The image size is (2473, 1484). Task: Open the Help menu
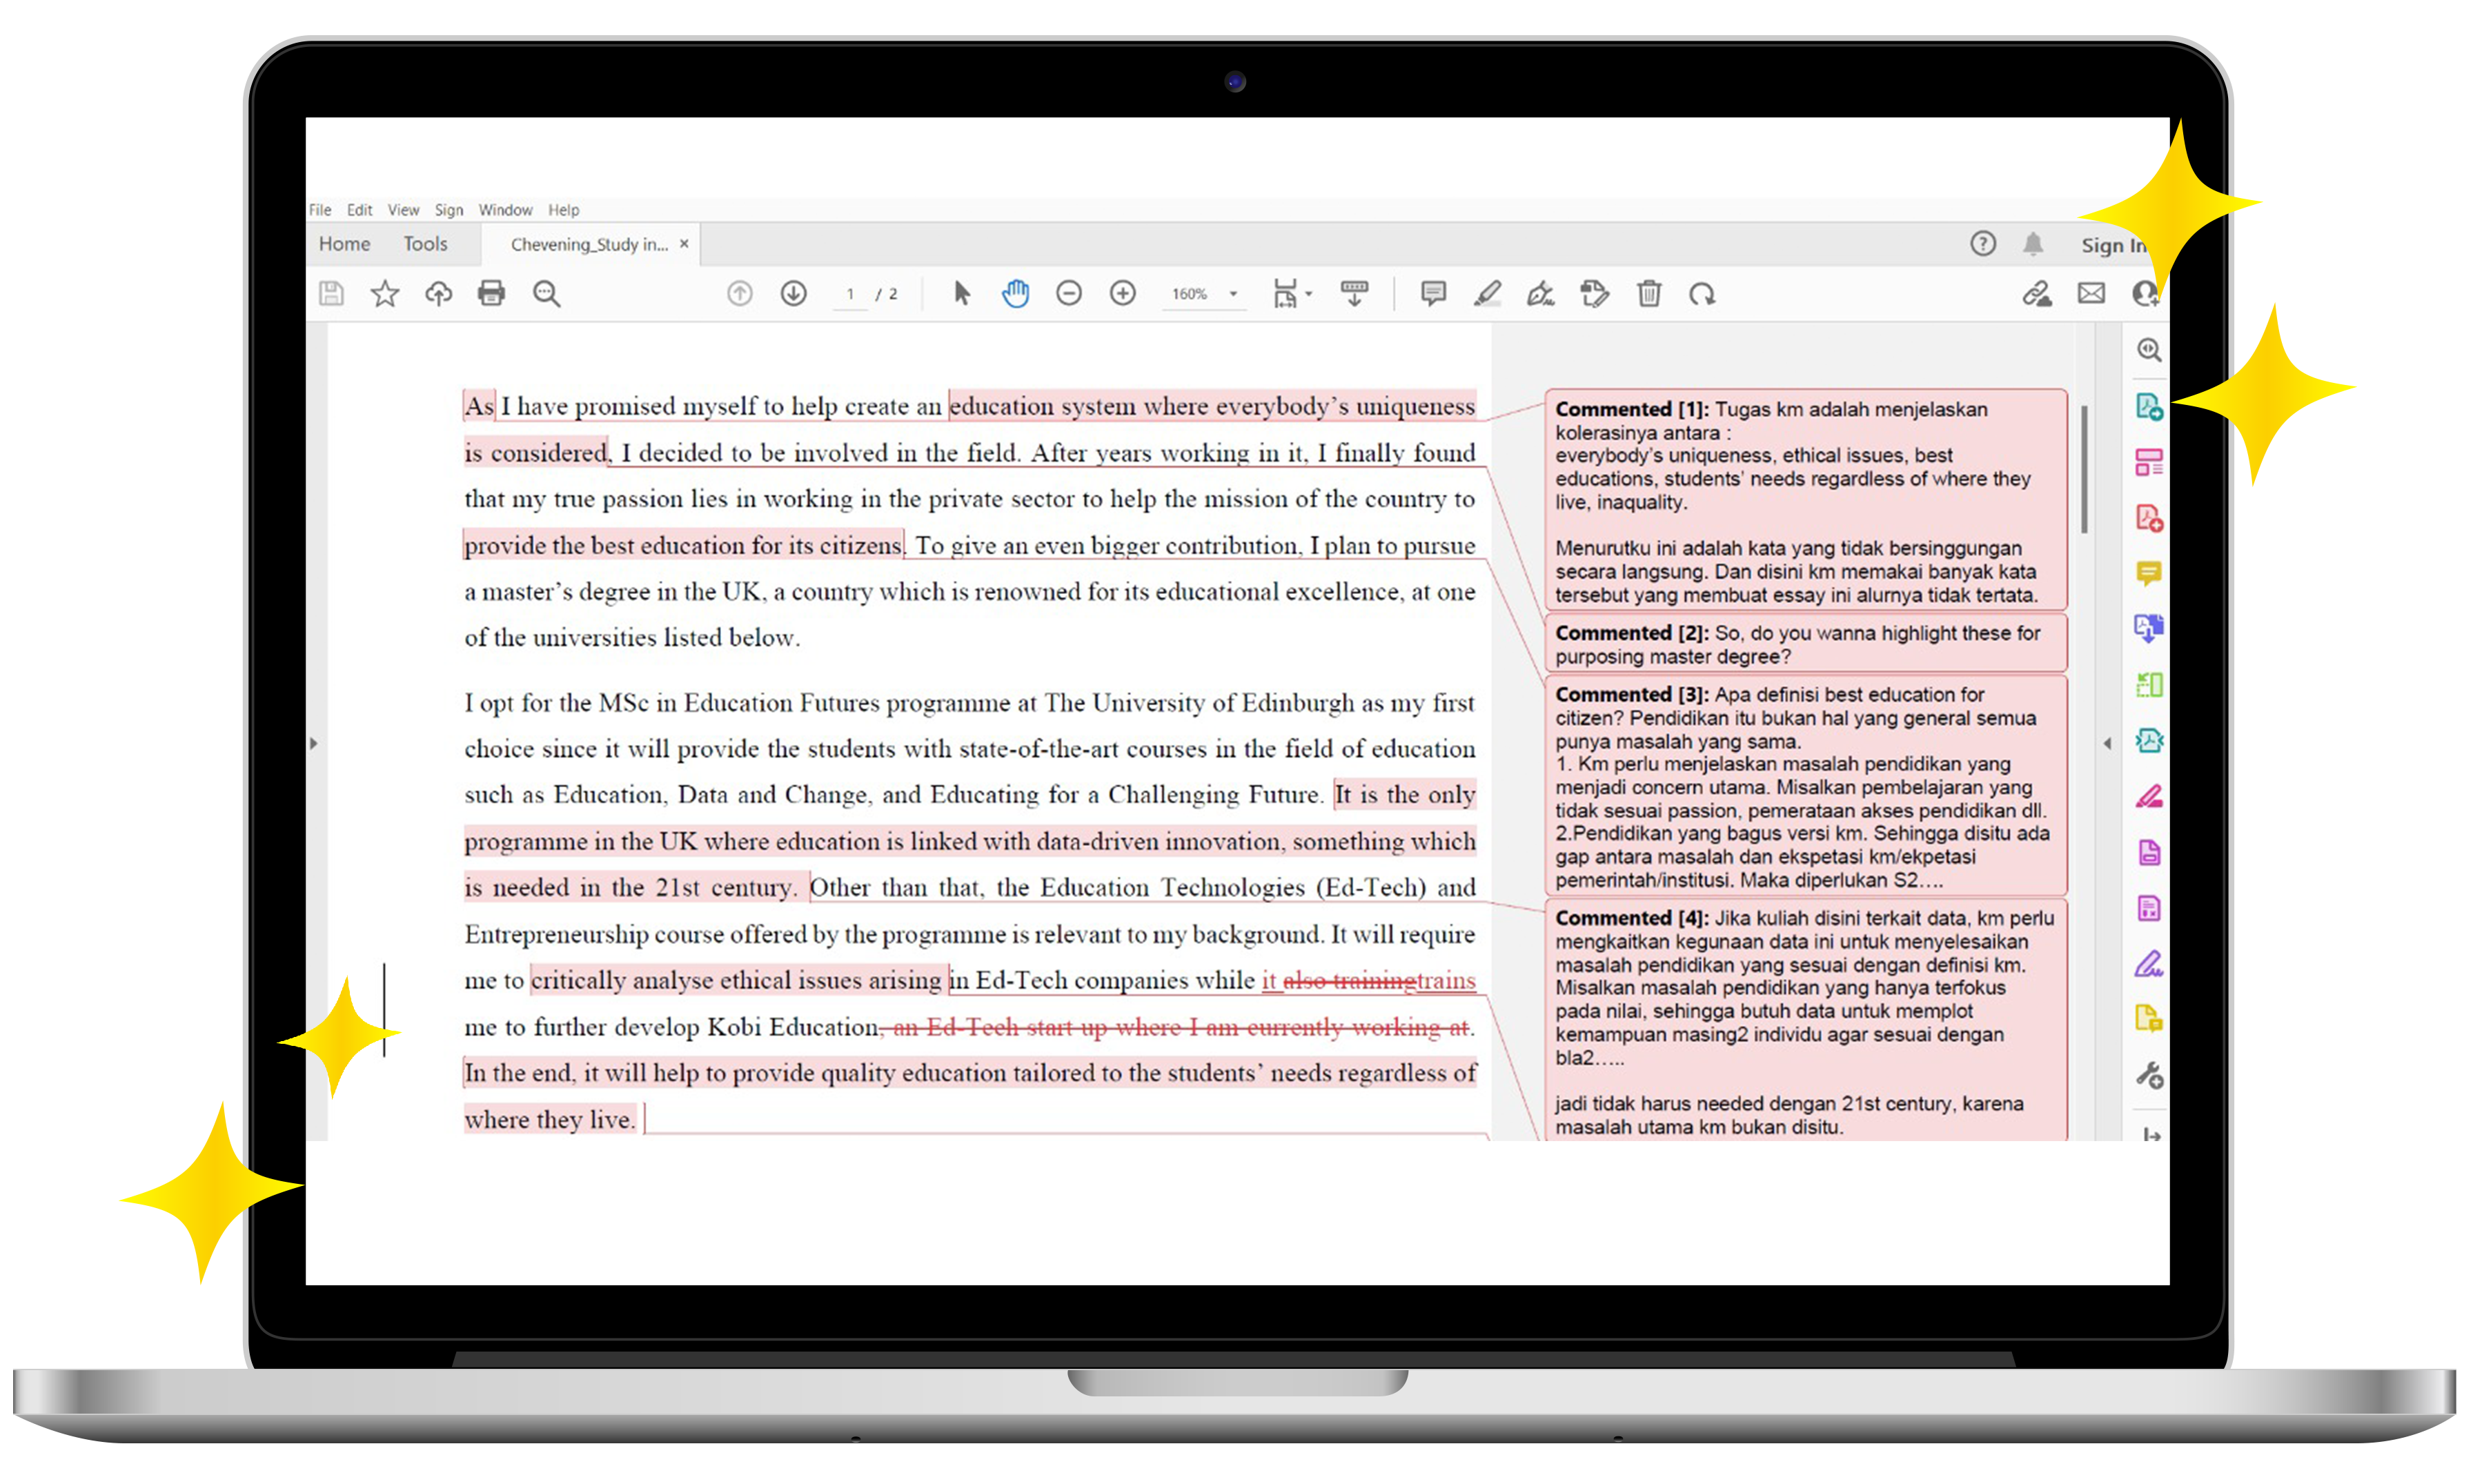pyautogui.click(x=564, y=210)
